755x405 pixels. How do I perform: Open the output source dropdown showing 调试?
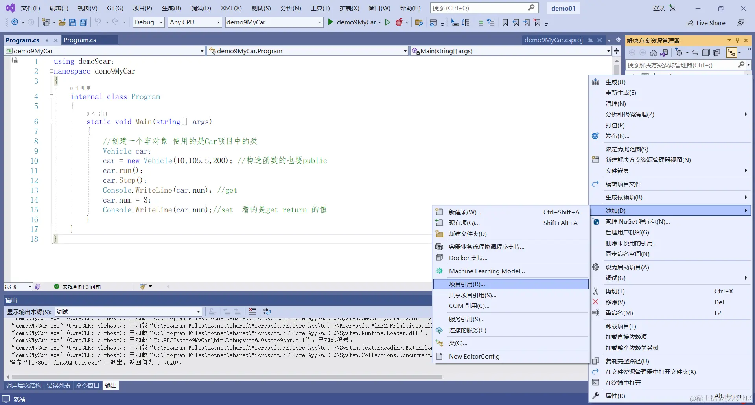click(x=129, y=312)
